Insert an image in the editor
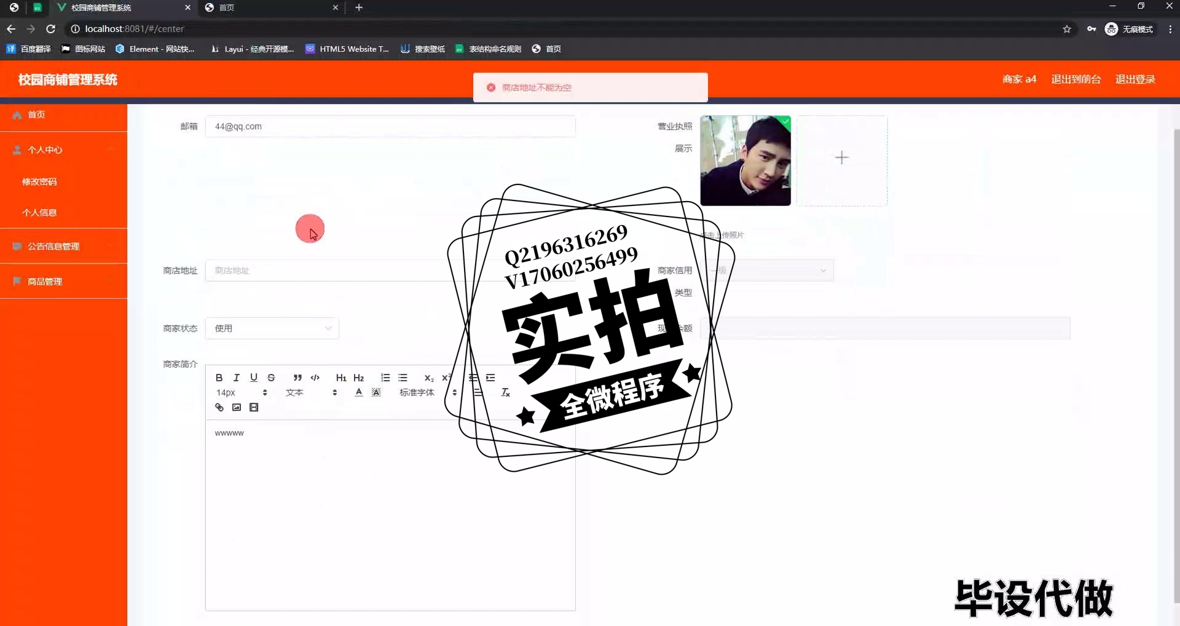The height and width of the screenshot is (626, 1180). 237,407
